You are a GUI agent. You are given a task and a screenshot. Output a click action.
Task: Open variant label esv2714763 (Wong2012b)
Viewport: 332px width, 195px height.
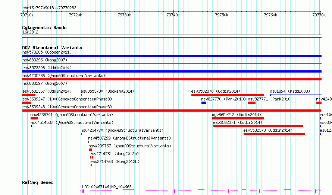(115, 162)
